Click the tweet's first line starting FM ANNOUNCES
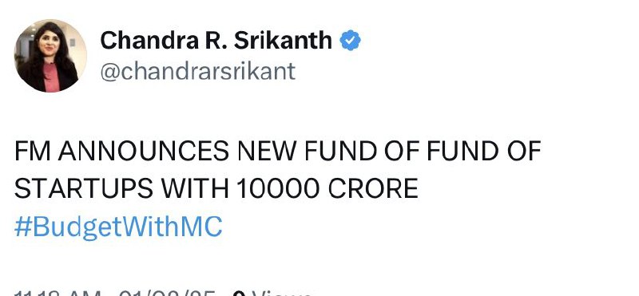 pyautogui.click(x=277, y=151)
